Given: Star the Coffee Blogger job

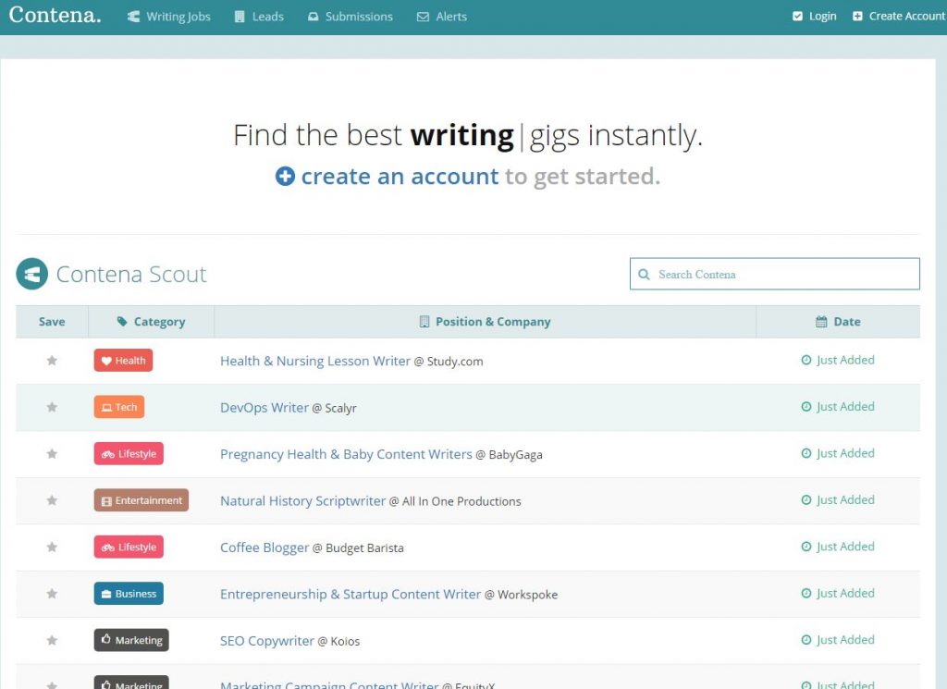Looking at the screenshot, I should [x=52, y=548].
